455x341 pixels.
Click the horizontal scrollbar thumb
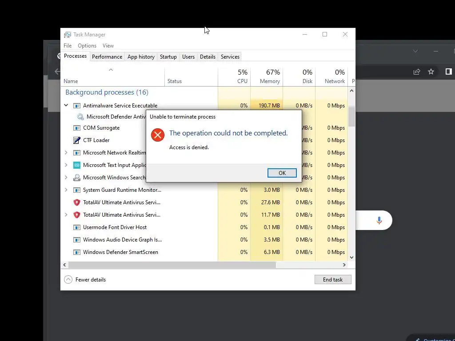click(x=172, y=265)
